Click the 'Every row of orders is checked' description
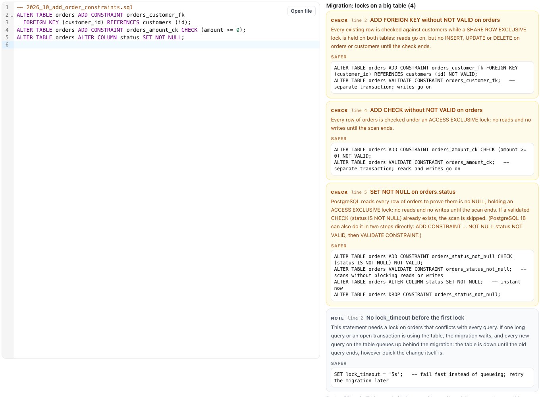 pos(431,124)
